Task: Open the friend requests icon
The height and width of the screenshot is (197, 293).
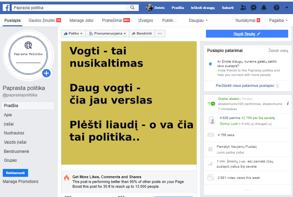Action: [243, 8]
